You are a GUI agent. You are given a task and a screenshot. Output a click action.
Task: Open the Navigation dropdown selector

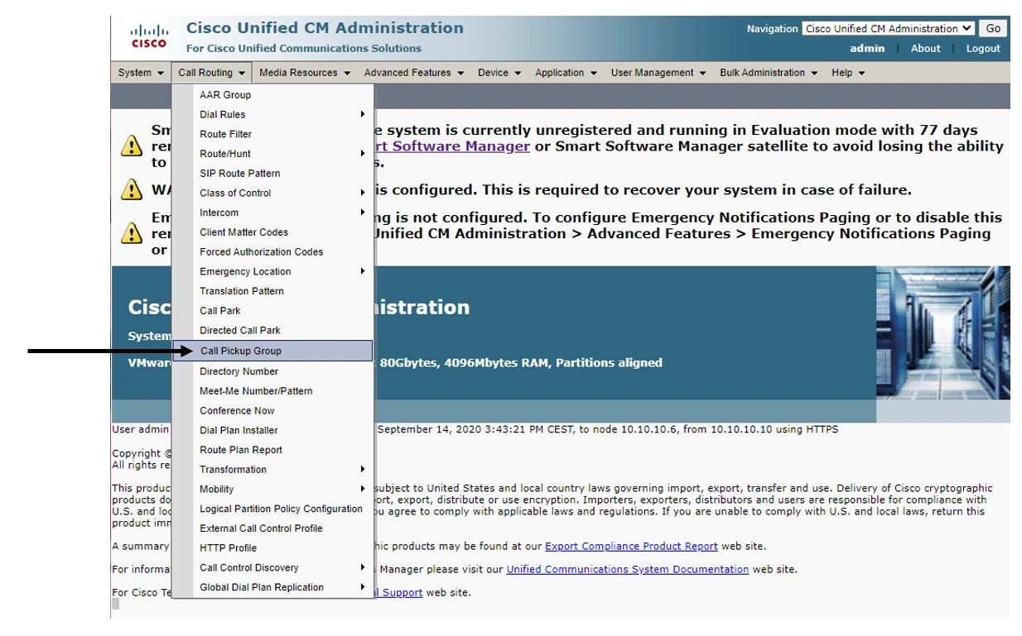coord(889,28)
